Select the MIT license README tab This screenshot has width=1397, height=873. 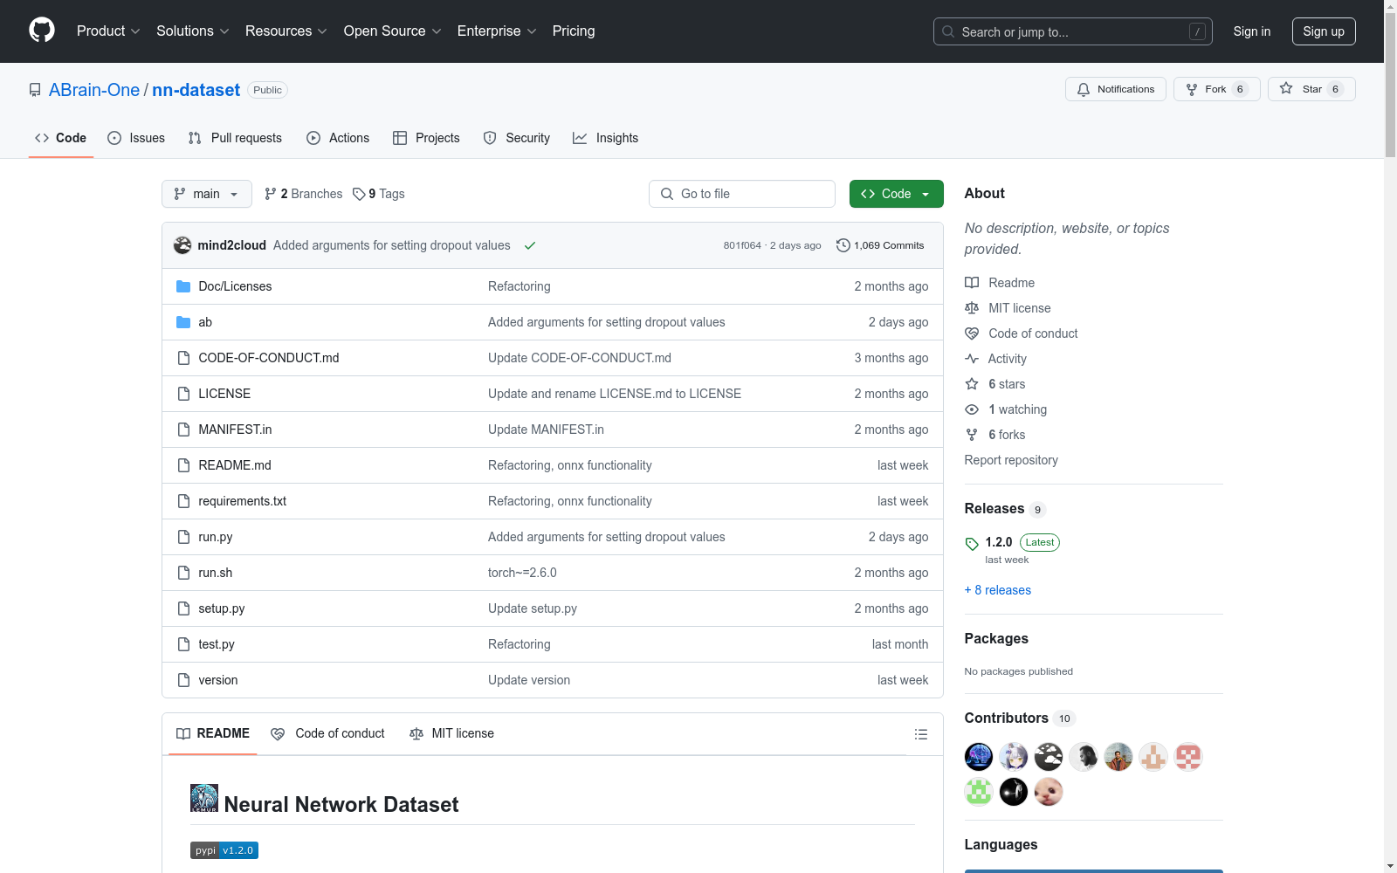tap(452, 733)
